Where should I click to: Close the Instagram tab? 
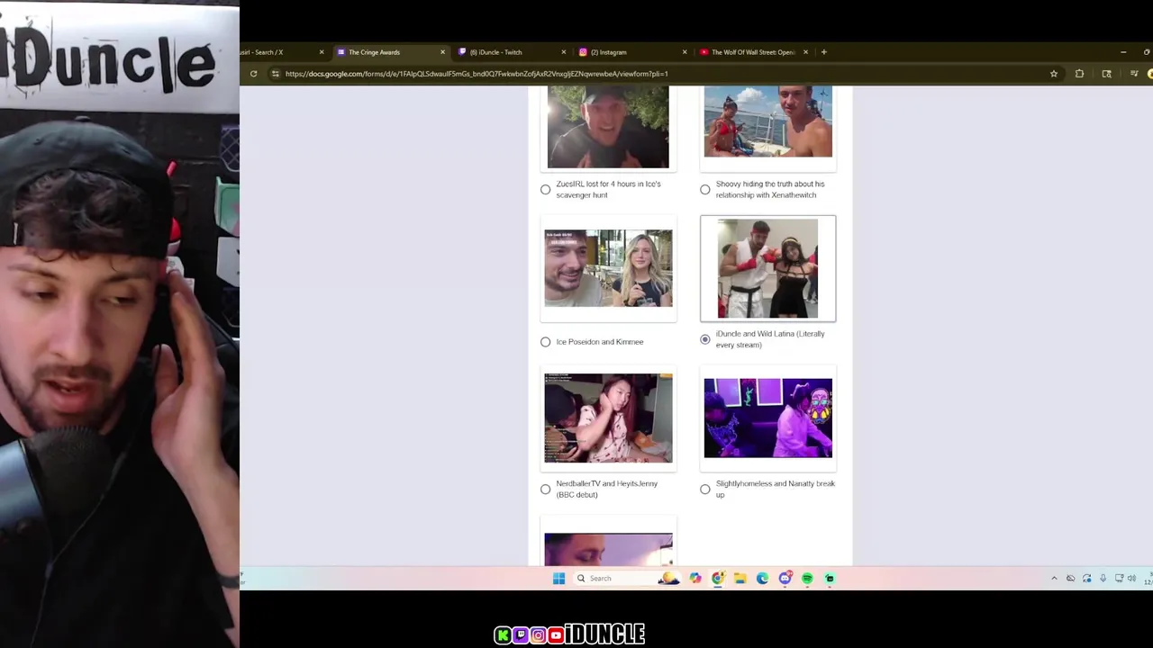click(x=685, y=52)
